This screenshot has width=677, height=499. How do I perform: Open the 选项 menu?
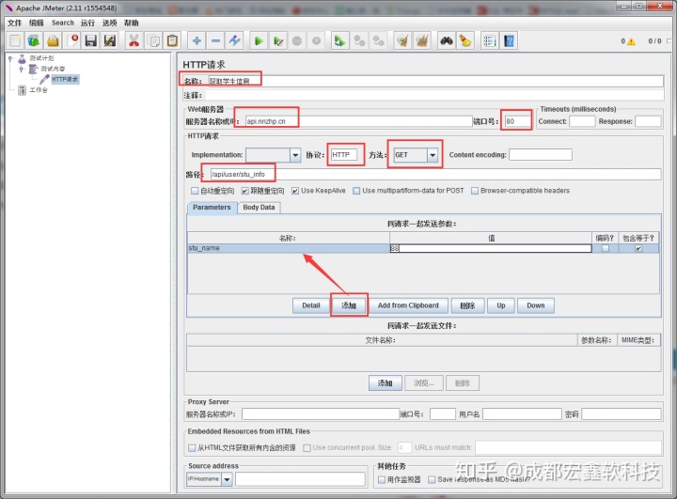coord(110,23)
